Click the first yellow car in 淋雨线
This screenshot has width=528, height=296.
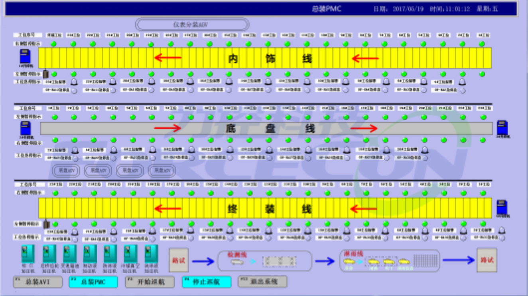click(x=350, y=261)
